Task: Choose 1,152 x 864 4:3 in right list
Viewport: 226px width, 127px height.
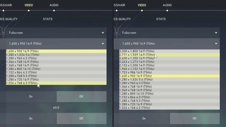Action: coord(169,97)
